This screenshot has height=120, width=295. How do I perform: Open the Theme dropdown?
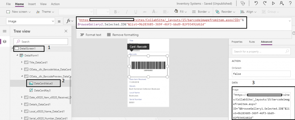coord(45,12)
